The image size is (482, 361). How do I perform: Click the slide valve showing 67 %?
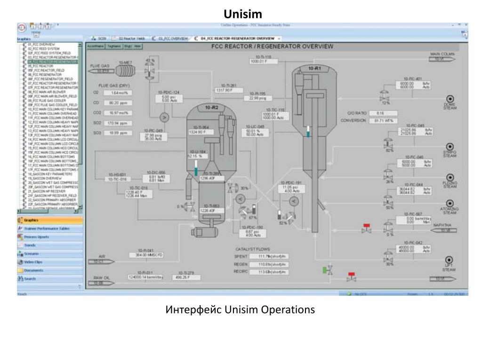[244, 212]
